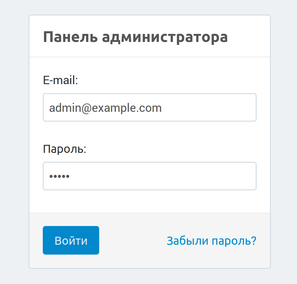Viewport: 297px width, 284px height.
Task: Click empty space right of password dots
Action: (x=163, y=176)
